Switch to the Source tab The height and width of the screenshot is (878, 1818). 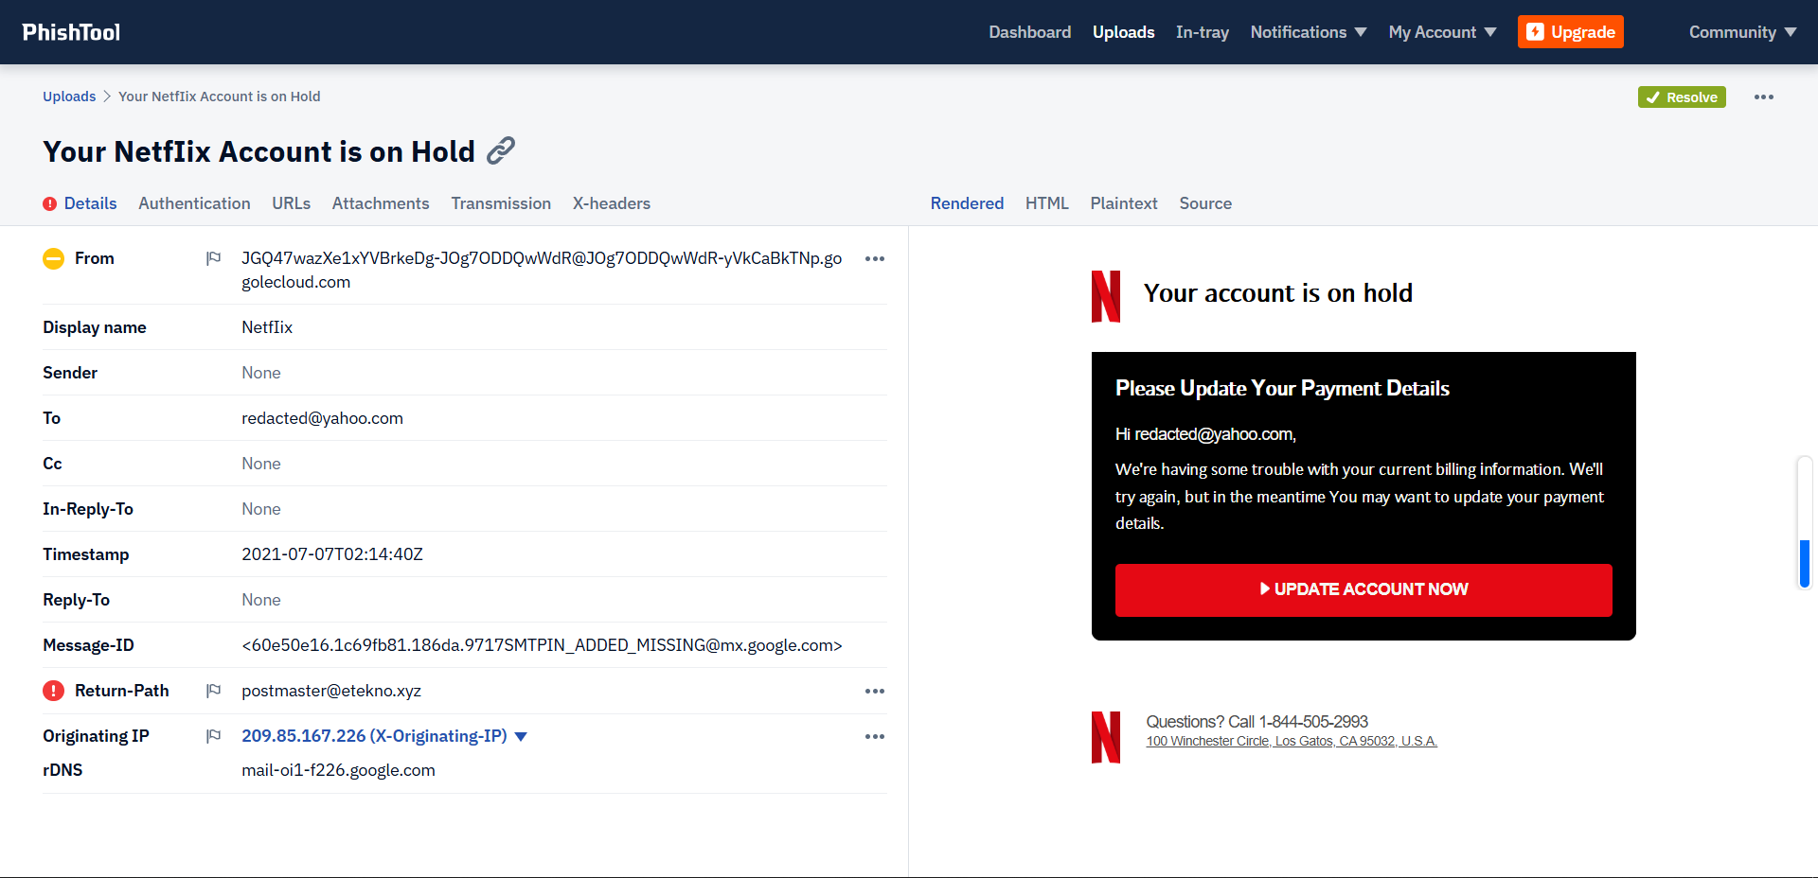(1204, 203)
